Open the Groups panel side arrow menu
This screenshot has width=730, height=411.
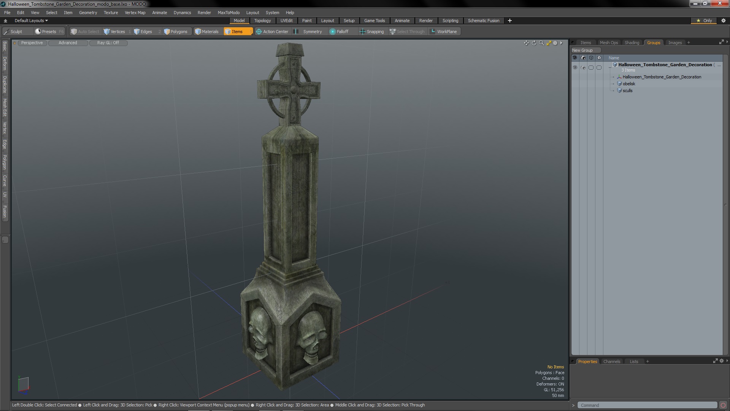727,42
